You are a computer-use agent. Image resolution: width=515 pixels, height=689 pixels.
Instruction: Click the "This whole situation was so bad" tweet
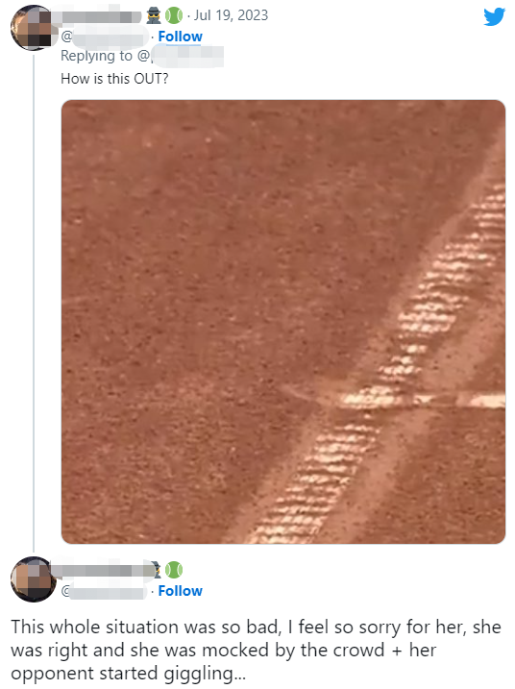point(256,650)
